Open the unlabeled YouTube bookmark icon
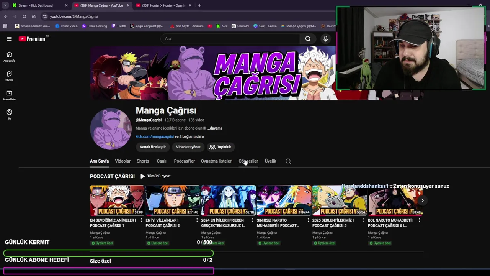Image resolution: width=490 pixels, height=276 pixels. click(x=210, y=26)
